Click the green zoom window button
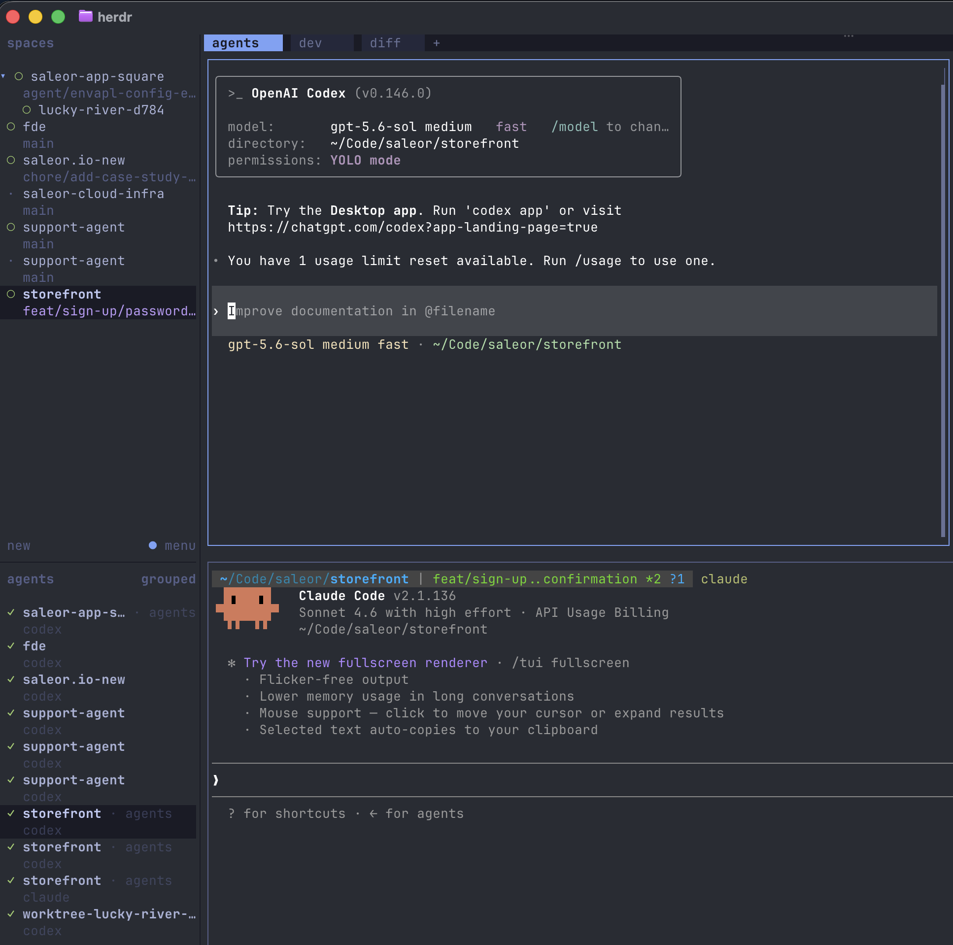 58,17
